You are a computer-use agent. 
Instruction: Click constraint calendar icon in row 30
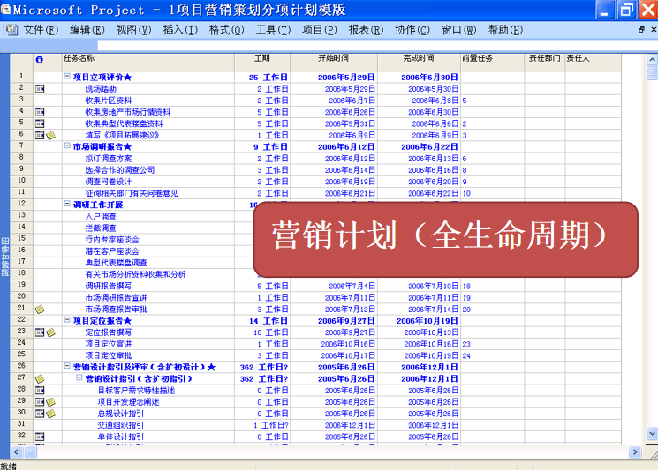40,414
